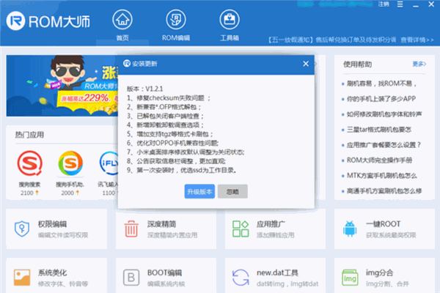
Task: Select the 讯飞输入 iFLY app icon
Action: click(109, 163)
